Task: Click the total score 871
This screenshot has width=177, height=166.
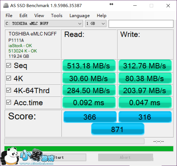Action: (118, 129)
